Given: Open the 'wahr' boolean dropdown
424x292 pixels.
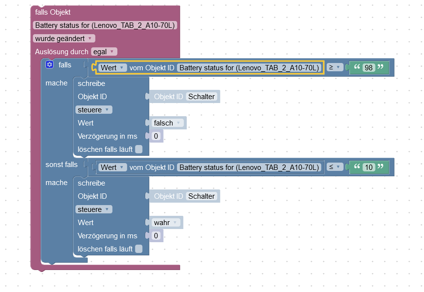Looking at the screenshot, I should (166, 223).
